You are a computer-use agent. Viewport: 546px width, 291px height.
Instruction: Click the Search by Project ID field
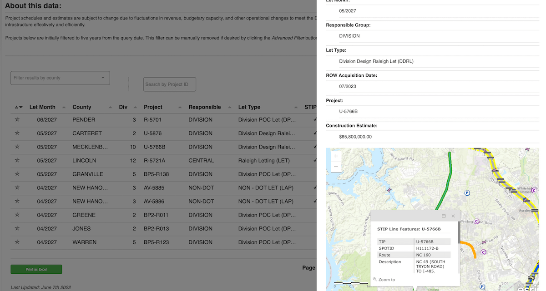tap(169, 84)
